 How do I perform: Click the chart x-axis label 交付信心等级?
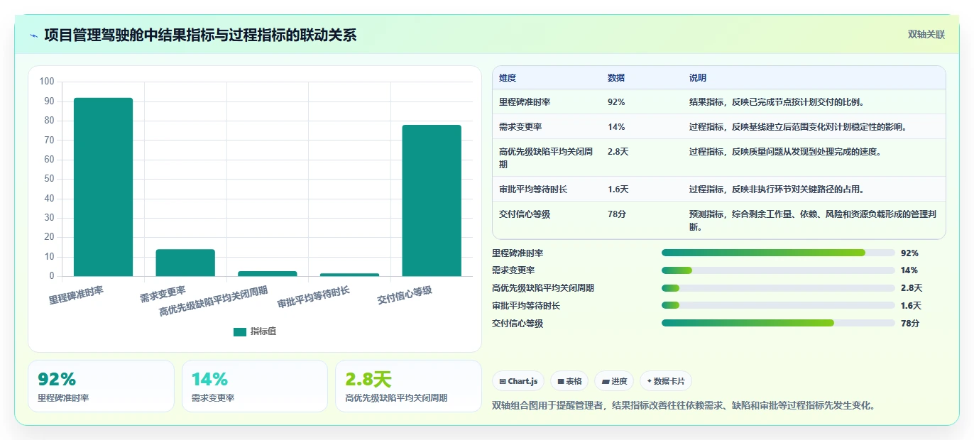click(x=405, y=295)
